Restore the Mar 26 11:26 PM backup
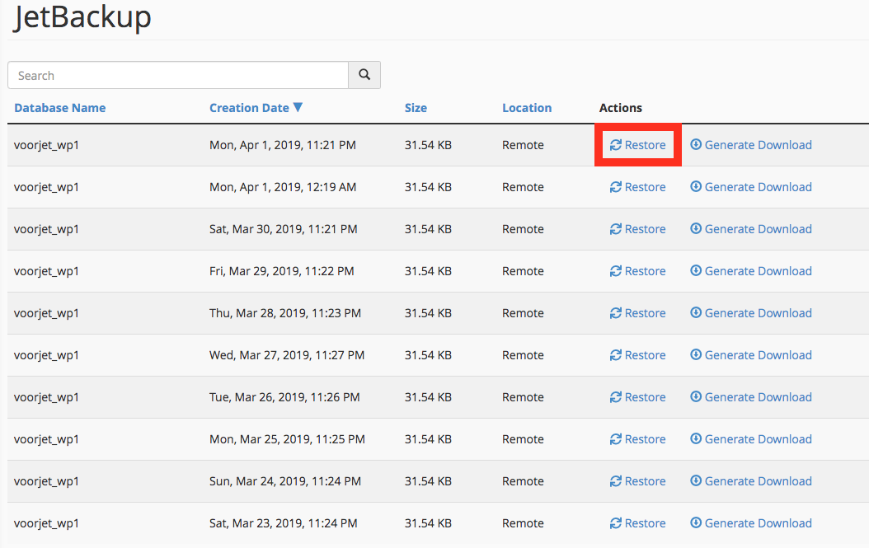Screen dimensions: 869x548 [x=638, y=397]
